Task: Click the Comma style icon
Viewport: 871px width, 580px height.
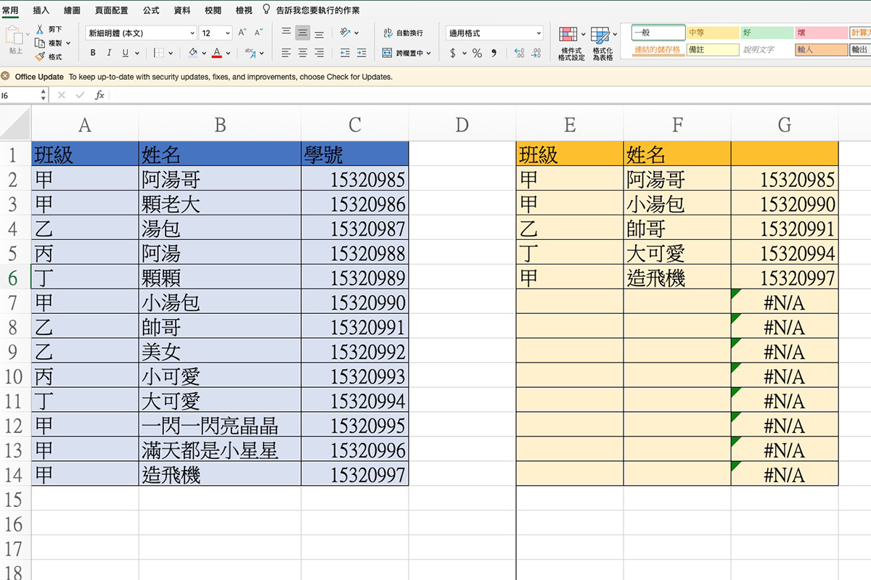Action: point(494,52)
